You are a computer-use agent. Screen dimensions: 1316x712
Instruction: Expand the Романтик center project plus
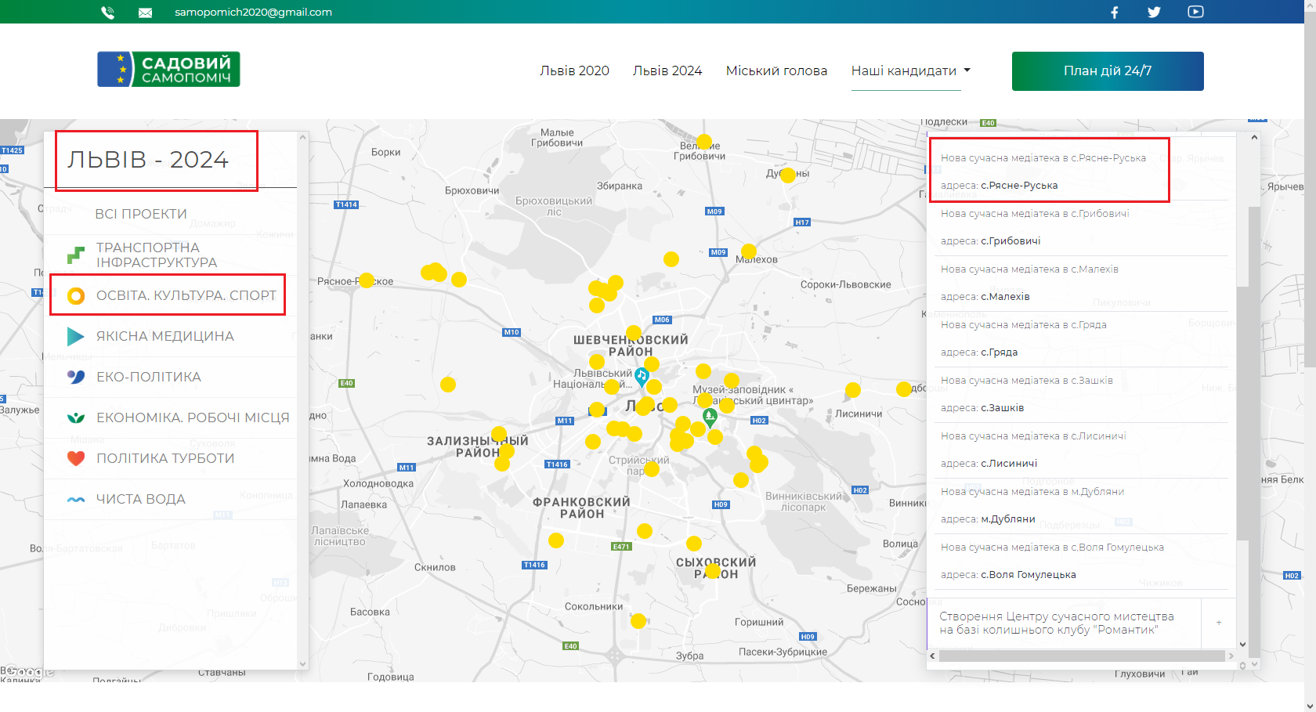click(1219, 623)
